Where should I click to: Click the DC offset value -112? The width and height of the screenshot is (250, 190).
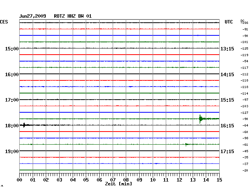[x=244, y=74]
